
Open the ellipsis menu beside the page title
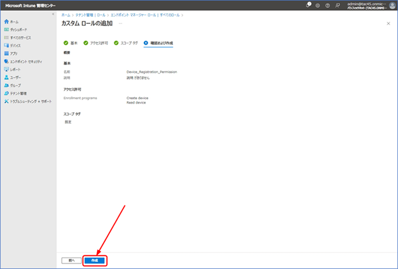point(121,23)
